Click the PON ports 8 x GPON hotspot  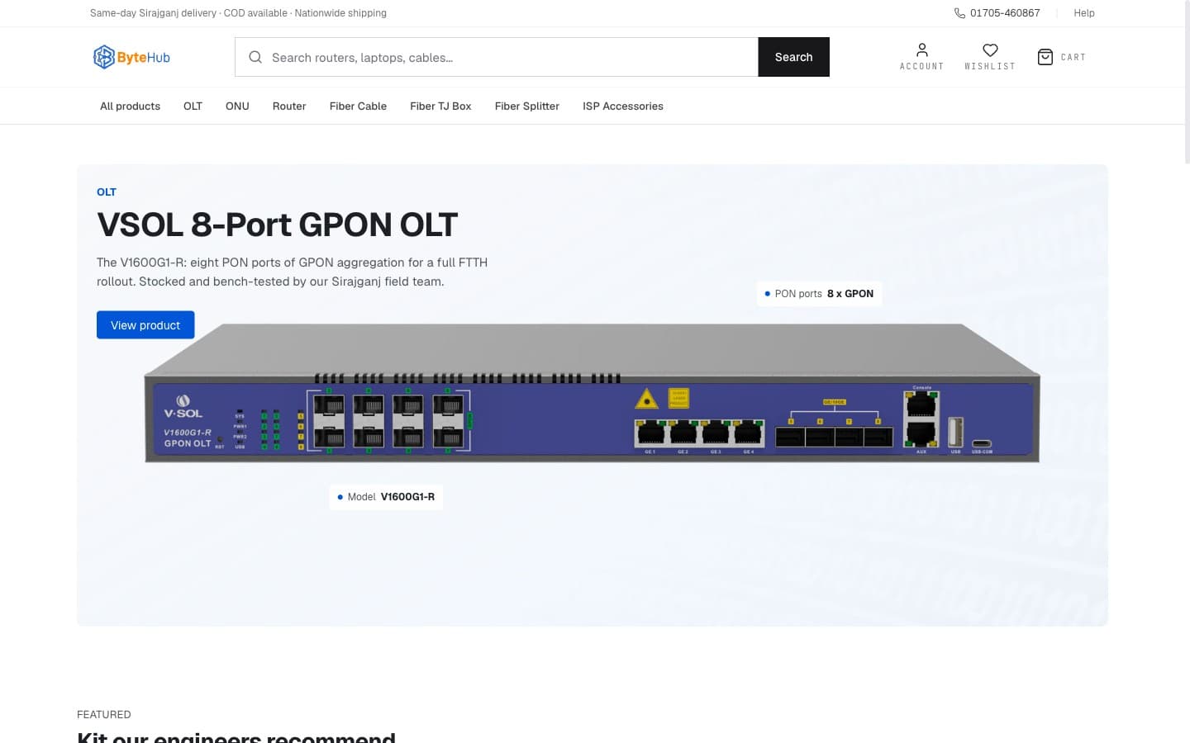click(x=819, y=294)
